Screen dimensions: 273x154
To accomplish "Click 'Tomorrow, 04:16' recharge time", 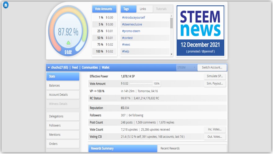I will [x=148, y=91].
